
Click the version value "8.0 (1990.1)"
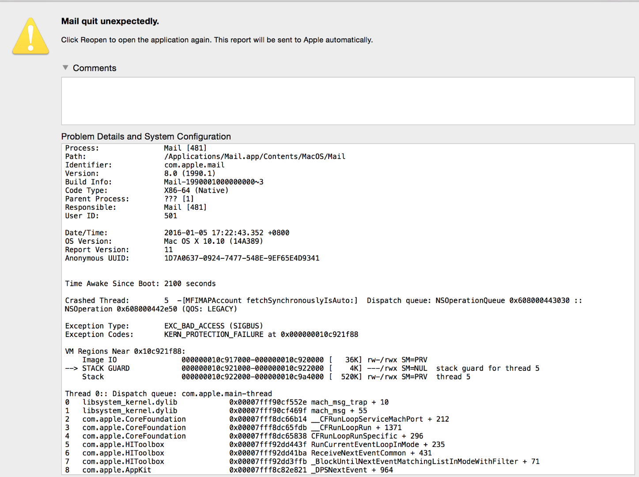pyautogui.click(x=190, y=174)
